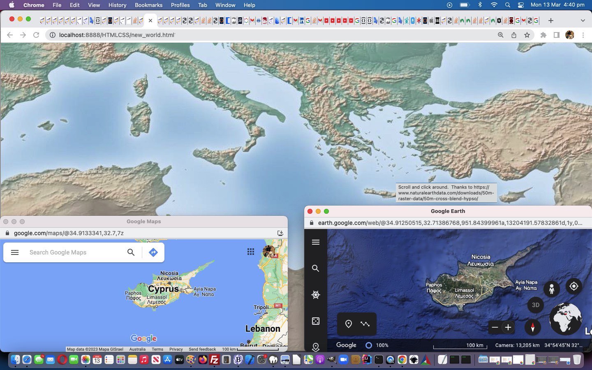Open the Google apps grid in Maps

[251, 252]
